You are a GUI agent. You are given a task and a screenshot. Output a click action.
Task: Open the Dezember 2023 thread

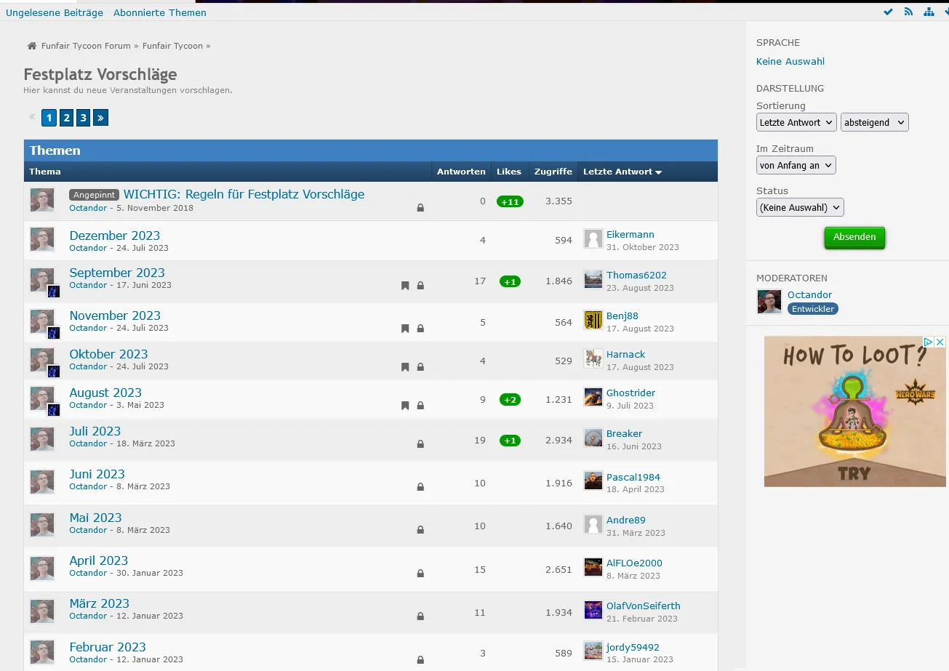click(114, 236)
